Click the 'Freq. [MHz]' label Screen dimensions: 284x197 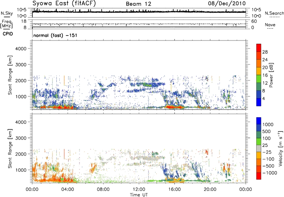pos(6,24)
